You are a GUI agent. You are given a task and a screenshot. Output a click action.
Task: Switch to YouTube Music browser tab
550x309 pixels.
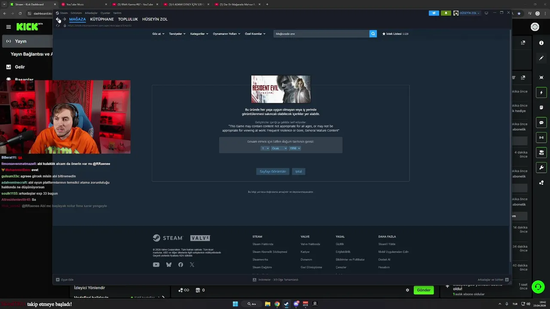84,4
